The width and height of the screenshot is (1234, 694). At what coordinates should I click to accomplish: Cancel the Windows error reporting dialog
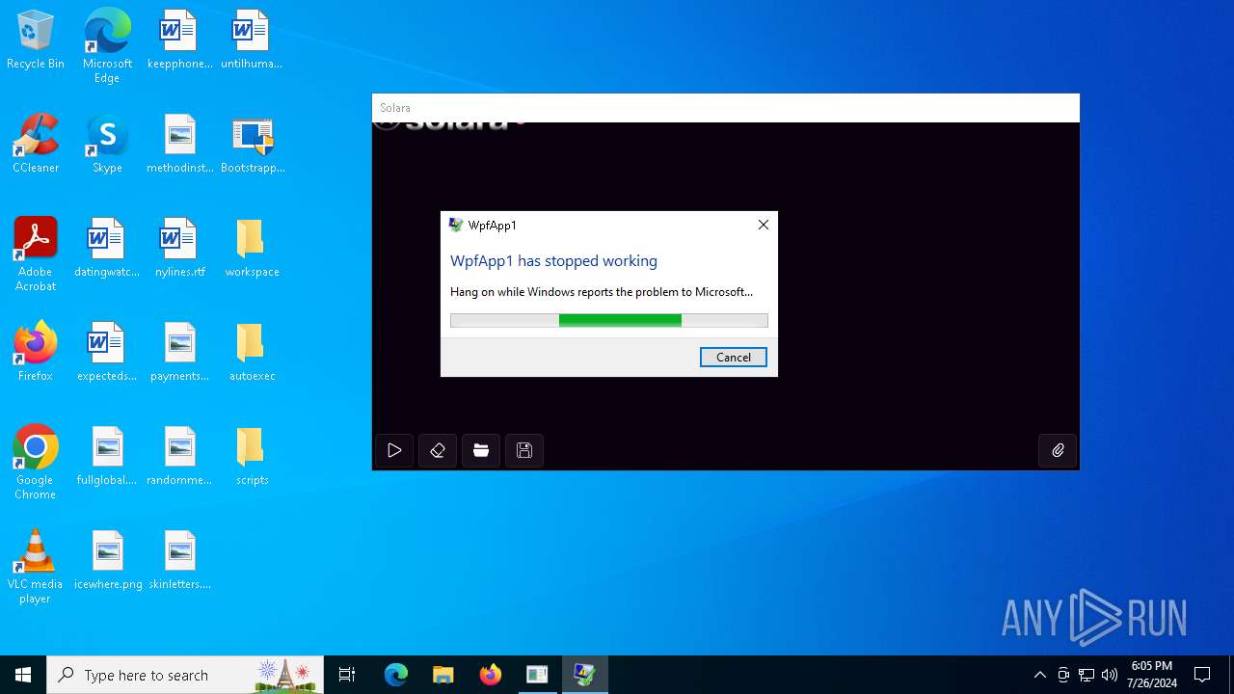(734, 358)
